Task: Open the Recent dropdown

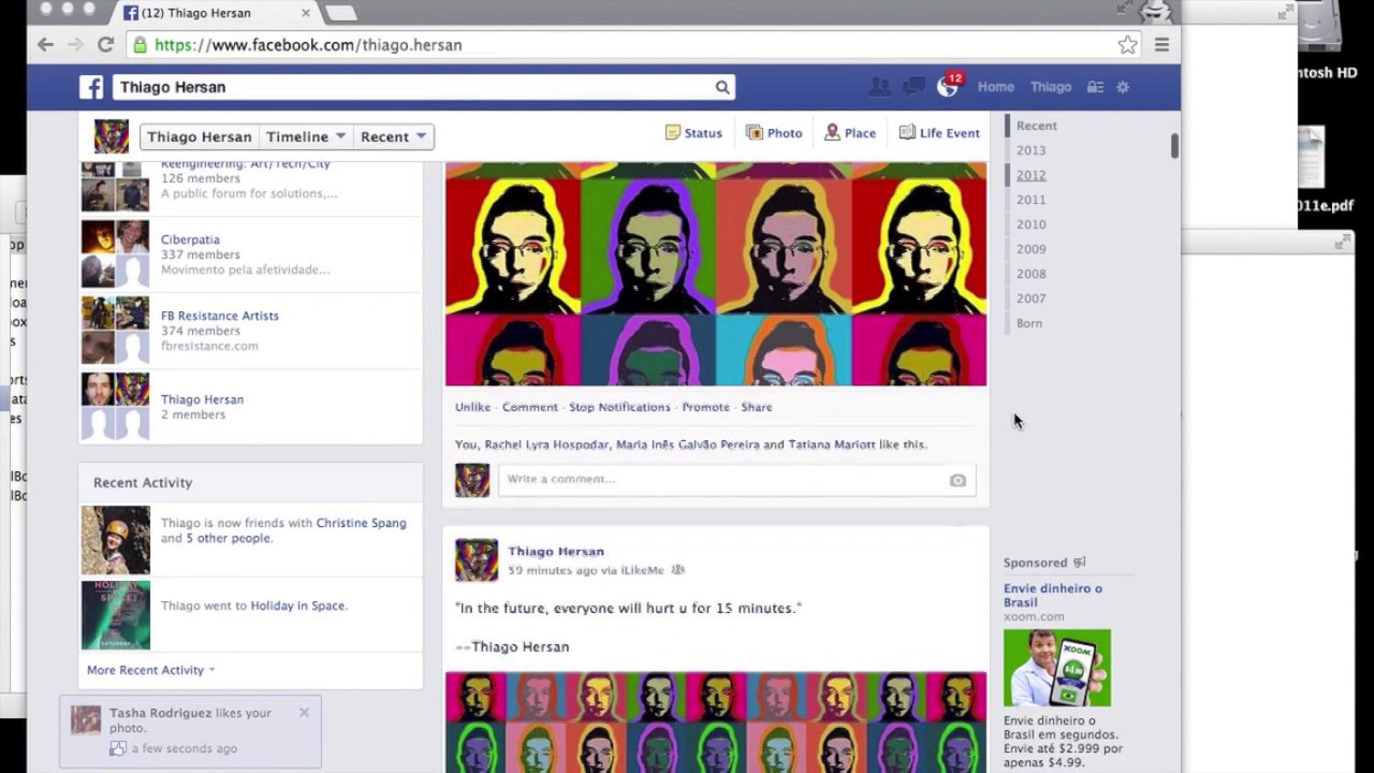Action: tap(393, 137)
